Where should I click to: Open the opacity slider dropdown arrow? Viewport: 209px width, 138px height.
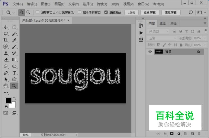coord(205,38)
